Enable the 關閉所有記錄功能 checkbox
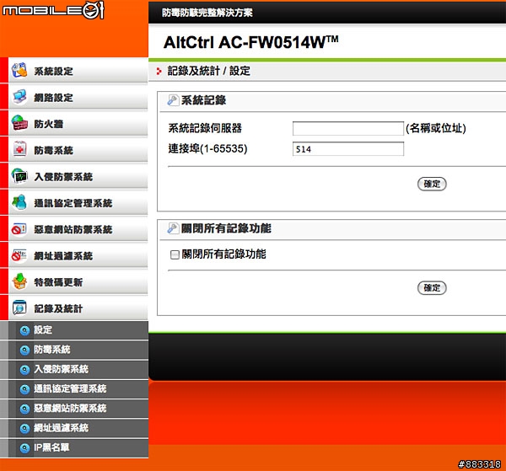The width and height of the screenshot is (506, 471). (175, 255)
